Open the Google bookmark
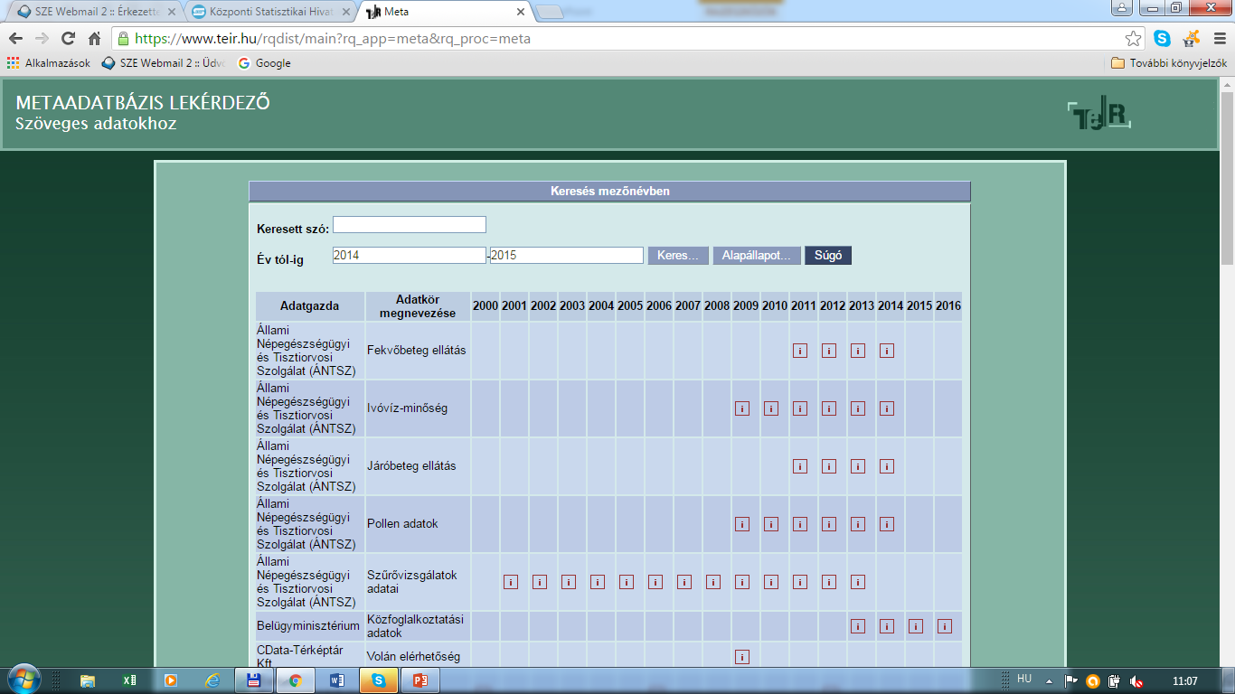Screen dimensions: 1235x694 coord(264,63)
